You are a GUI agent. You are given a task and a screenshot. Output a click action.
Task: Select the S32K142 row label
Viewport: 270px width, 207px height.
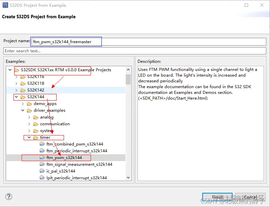coord(36,90)
